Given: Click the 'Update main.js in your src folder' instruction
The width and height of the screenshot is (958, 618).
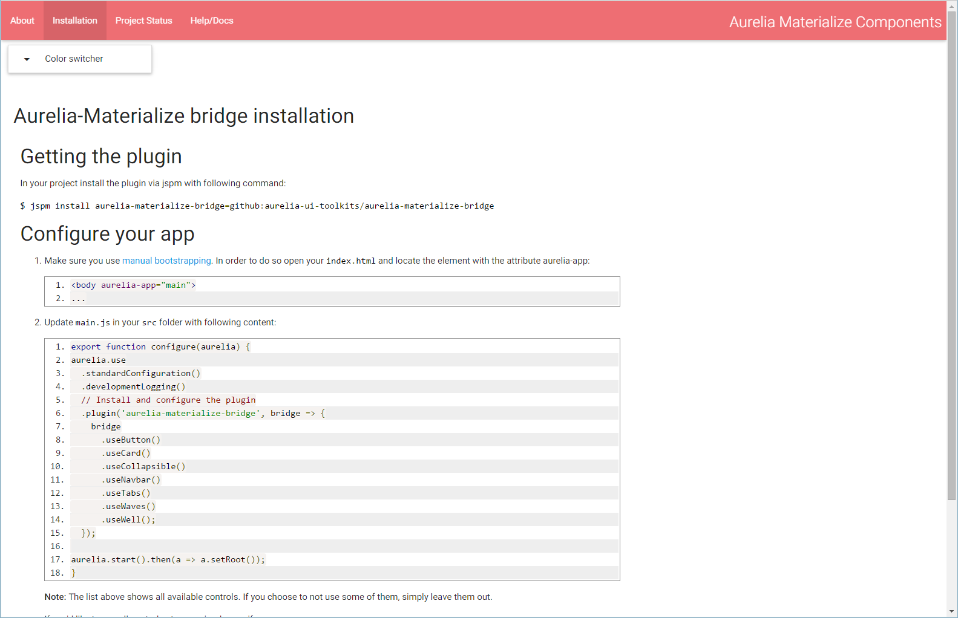Looking at the screenshot, I should (x=160, y=322).
